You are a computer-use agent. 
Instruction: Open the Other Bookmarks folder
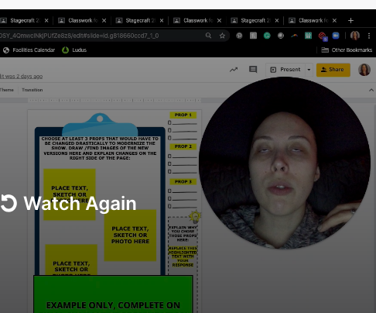(x=347, y=50)
